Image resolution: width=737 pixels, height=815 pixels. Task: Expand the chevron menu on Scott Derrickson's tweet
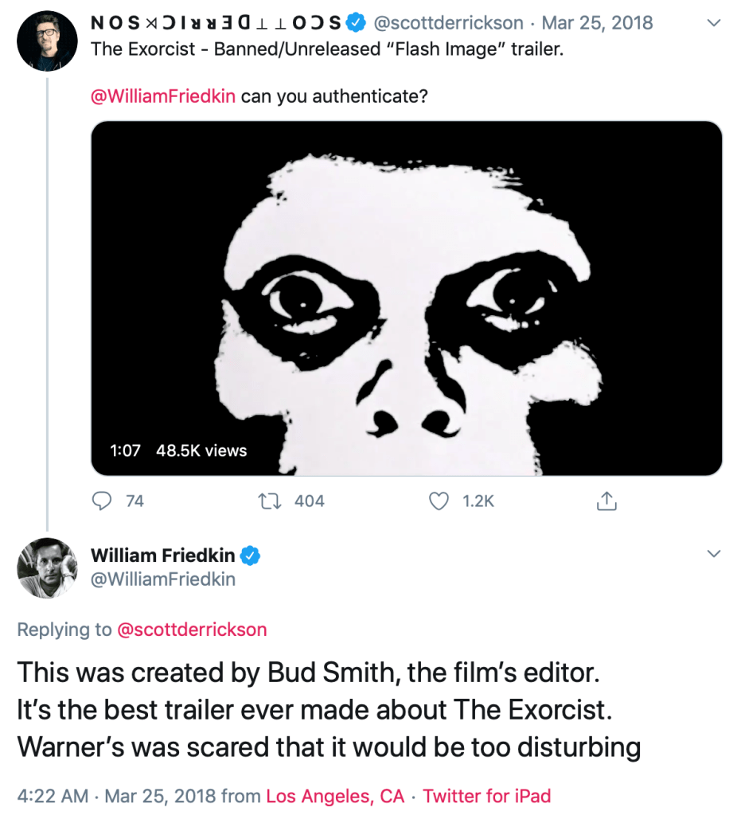pyautogui.click(x=714, y=23)
